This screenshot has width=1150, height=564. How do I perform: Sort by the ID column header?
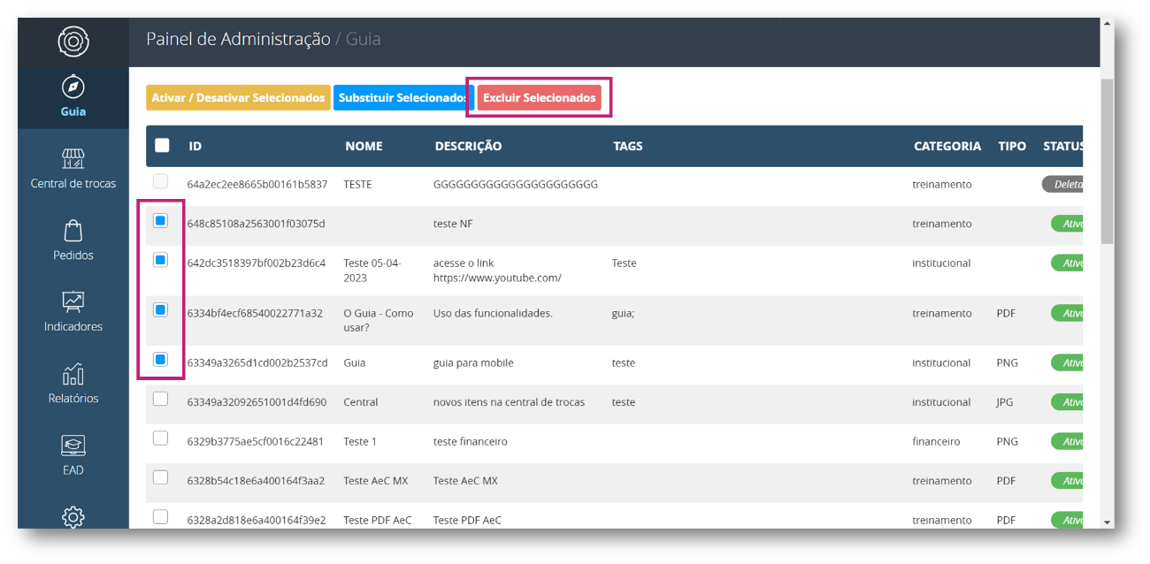point(195,147)
